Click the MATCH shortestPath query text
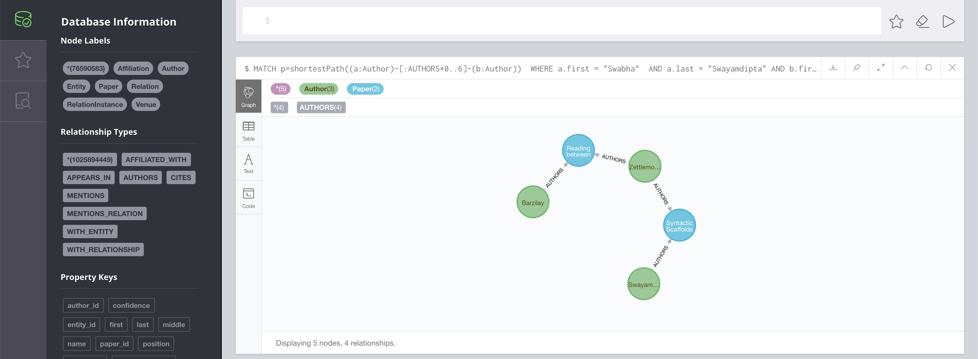The width and height of the screenshot is (978, 359). (x=531, y=69)
